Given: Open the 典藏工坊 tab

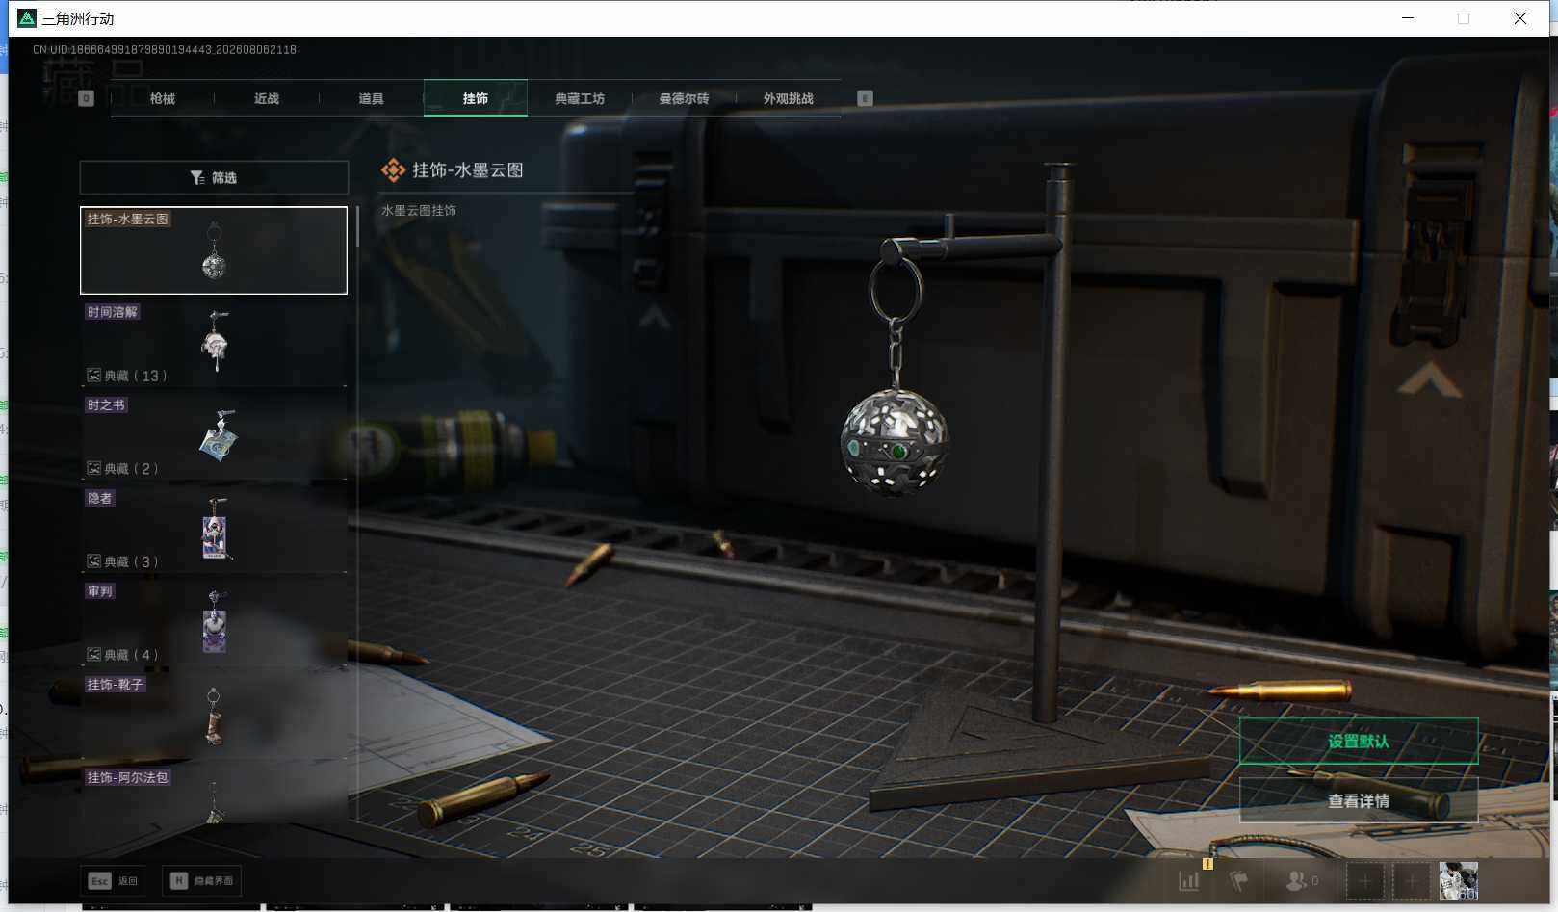Looking at the screenshot, I should [x=580, y=98].
